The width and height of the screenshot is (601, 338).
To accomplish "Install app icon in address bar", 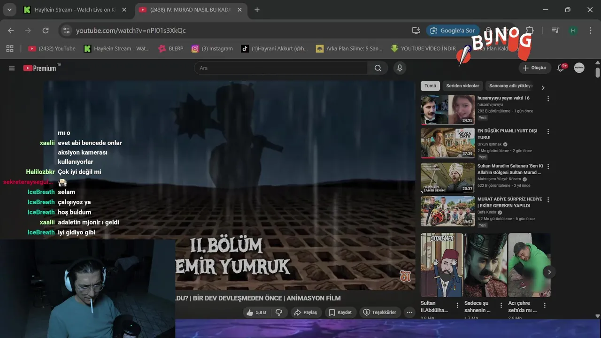I will pos(416,31).
